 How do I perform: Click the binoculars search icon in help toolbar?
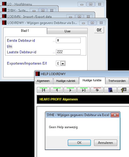[x=110, y=90]
